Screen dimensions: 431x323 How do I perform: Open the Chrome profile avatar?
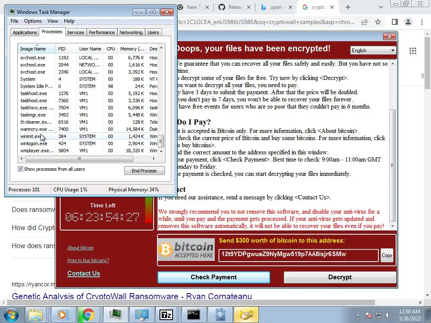coord(408,22)
